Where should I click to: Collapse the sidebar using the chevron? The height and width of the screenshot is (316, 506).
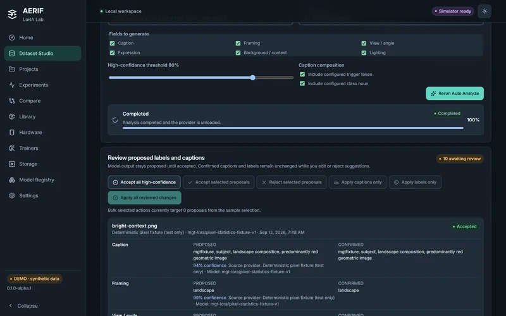click(x=11, y=306)
